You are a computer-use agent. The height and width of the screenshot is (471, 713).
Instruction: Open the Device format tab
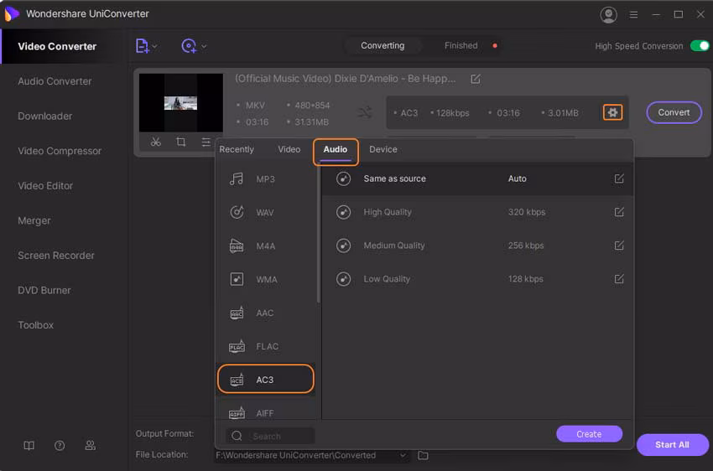[383, 149]
